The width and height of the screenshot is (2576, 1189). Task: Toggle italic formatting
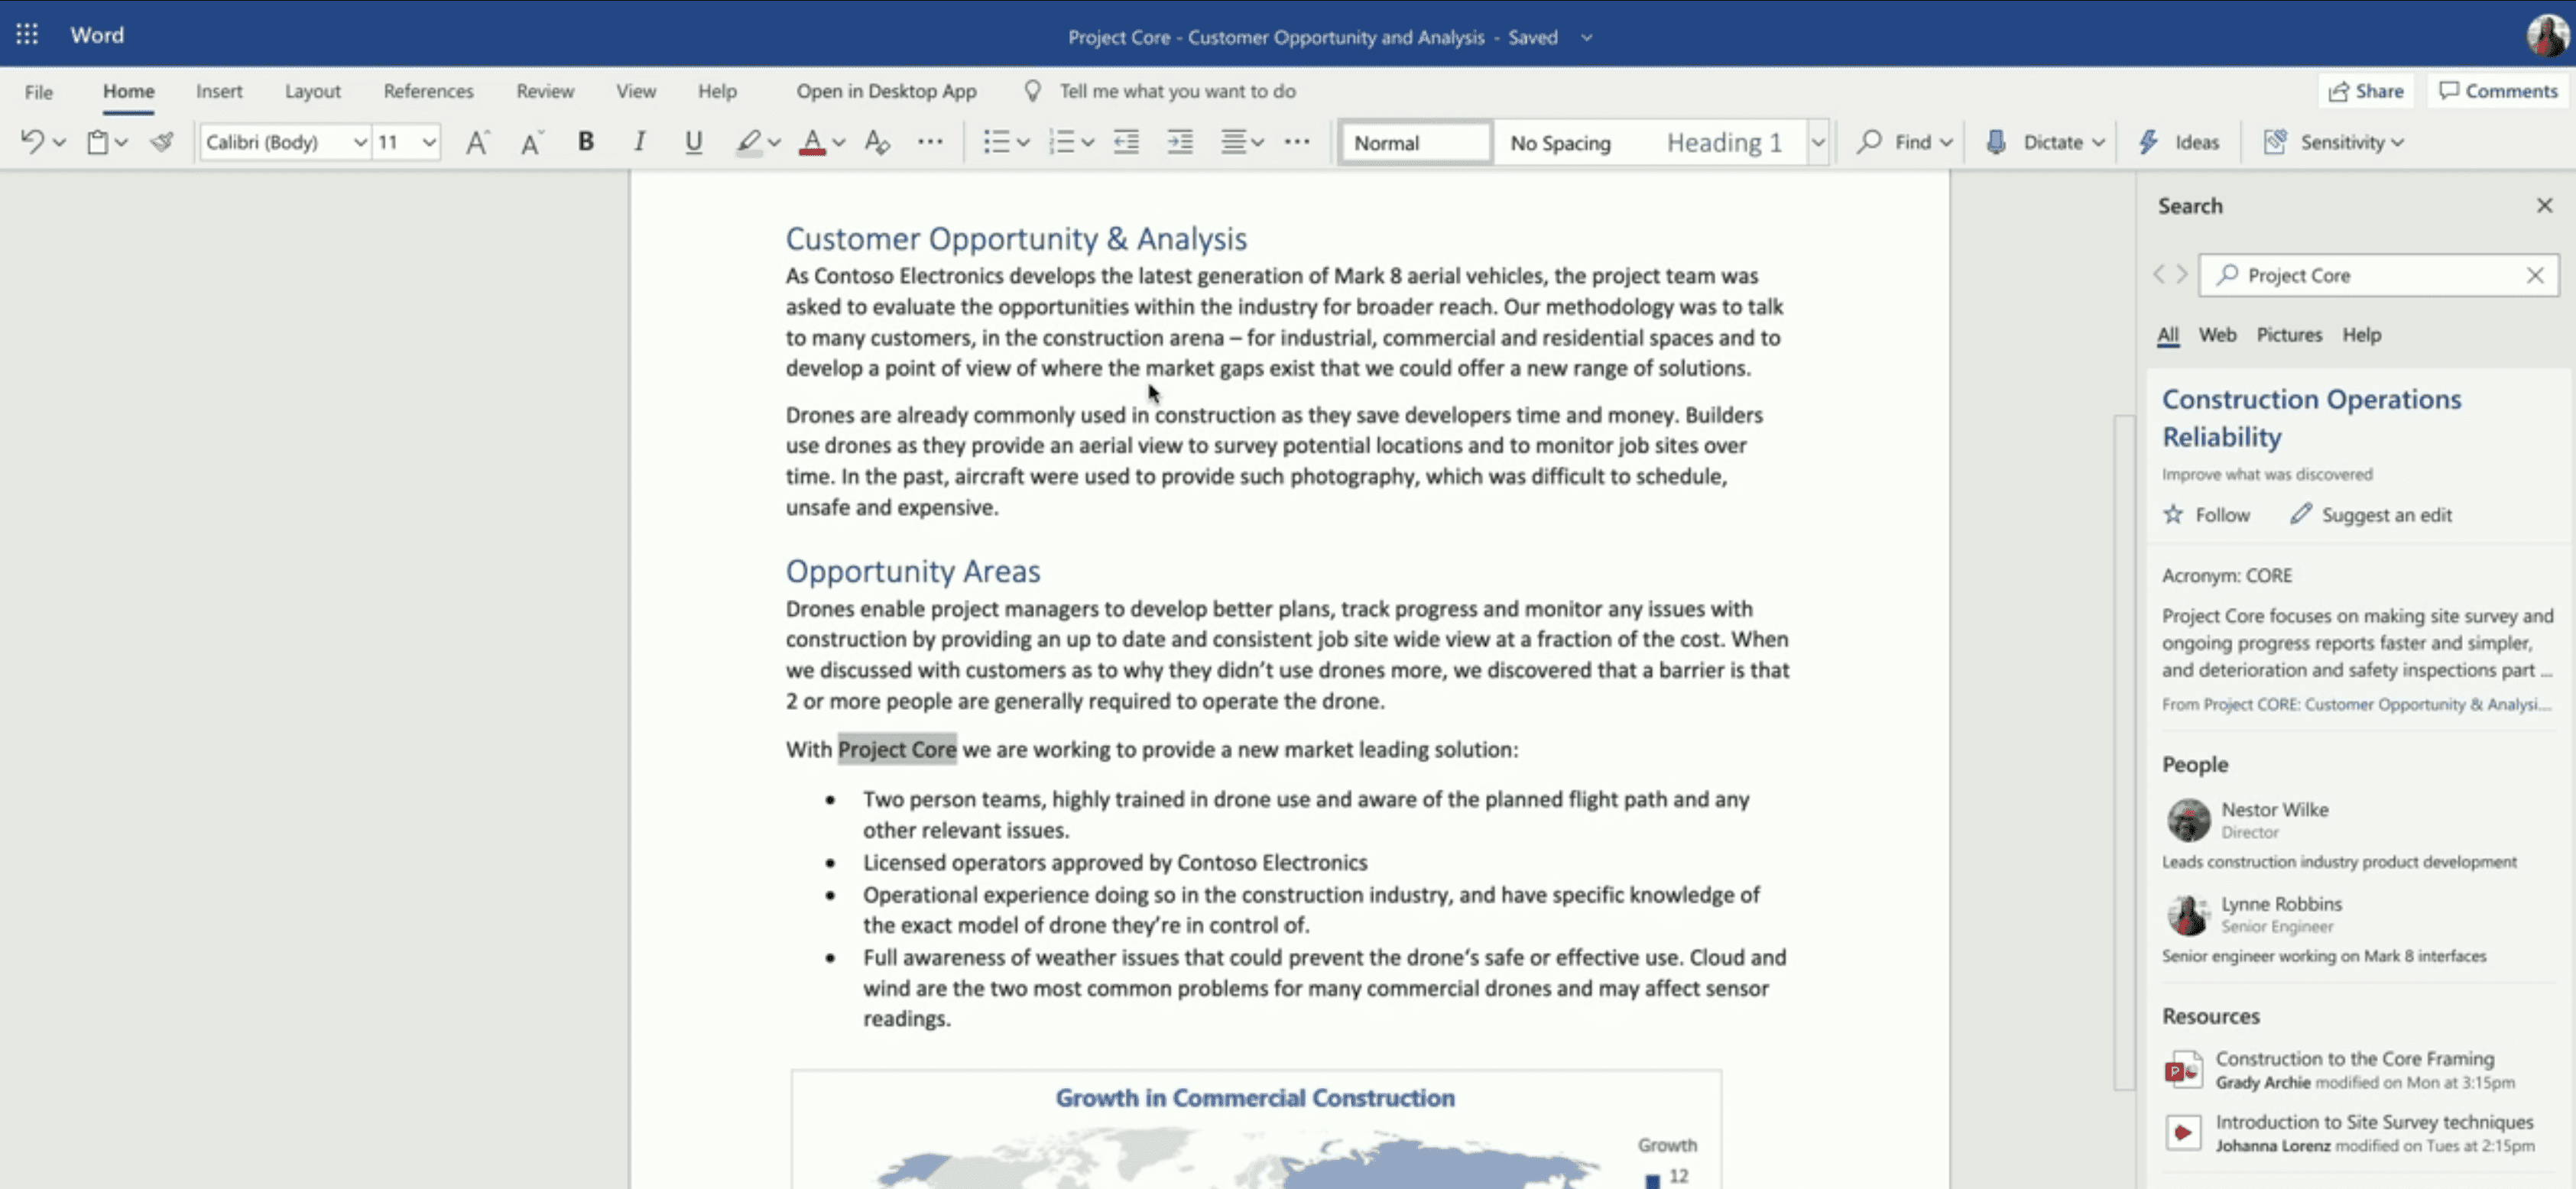pyautogui.click(x=639, y=142)
